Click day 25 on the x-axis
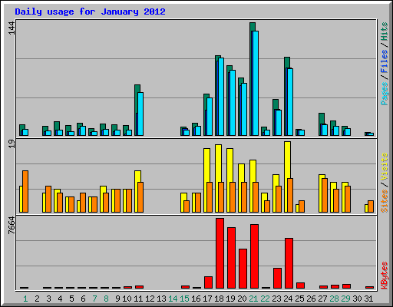This screenshot has height=307, width=393. pyautogui.click(x=299, y=299)
